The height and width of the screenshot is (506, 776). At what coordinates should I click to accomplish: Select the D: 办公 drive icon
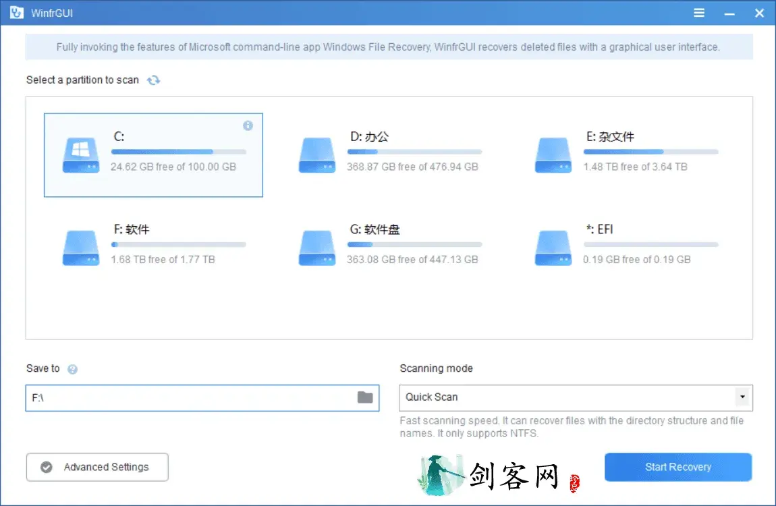316,154
